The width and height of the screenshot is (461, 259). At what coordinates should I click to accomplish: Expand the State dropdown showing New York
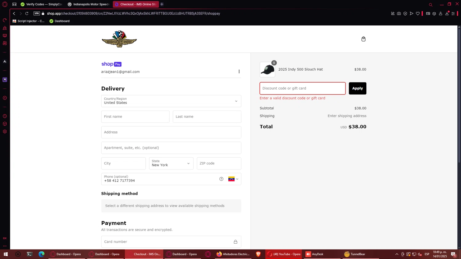click(x=171, y=163)
